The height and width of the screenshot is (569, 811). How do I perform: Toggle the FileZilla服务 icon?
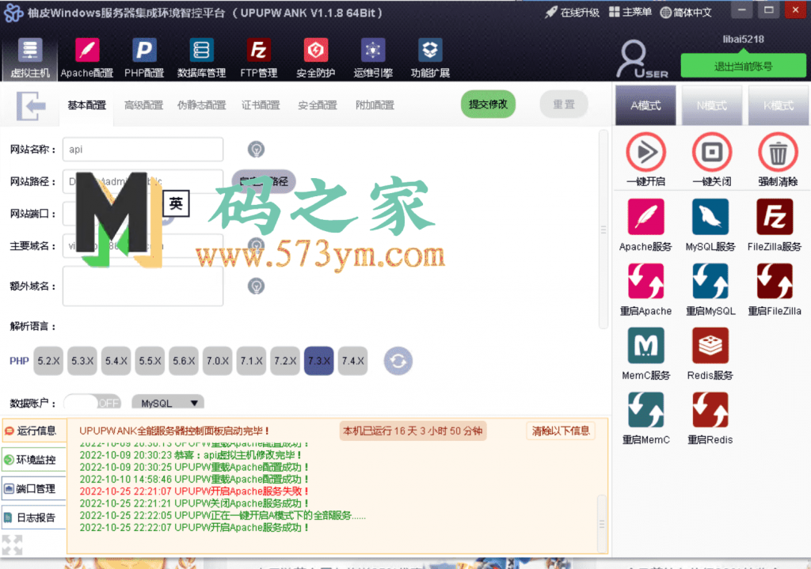click(775, 217)
